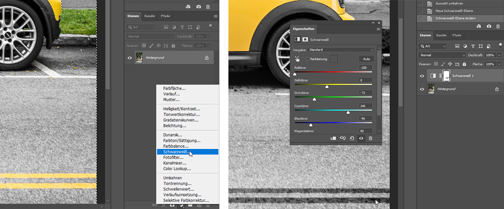This screenshot has height=209, width=504.
Task: Delete history state via trash, right screenshot
Action: coord(498,26)
